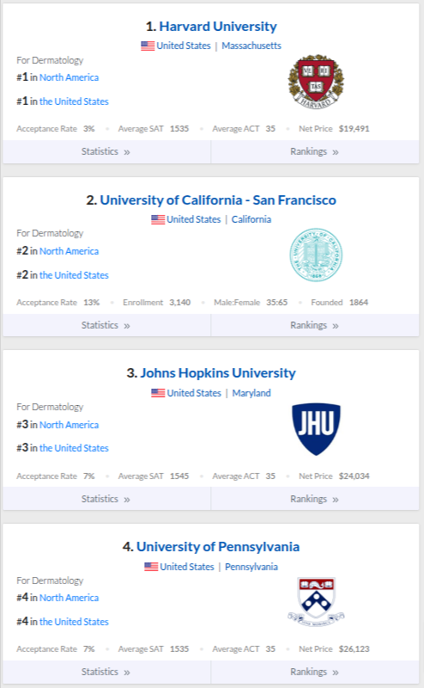Open the Harvard University title link
The image size is (424, 688).
pyautogui.click(x=218, y=27)
